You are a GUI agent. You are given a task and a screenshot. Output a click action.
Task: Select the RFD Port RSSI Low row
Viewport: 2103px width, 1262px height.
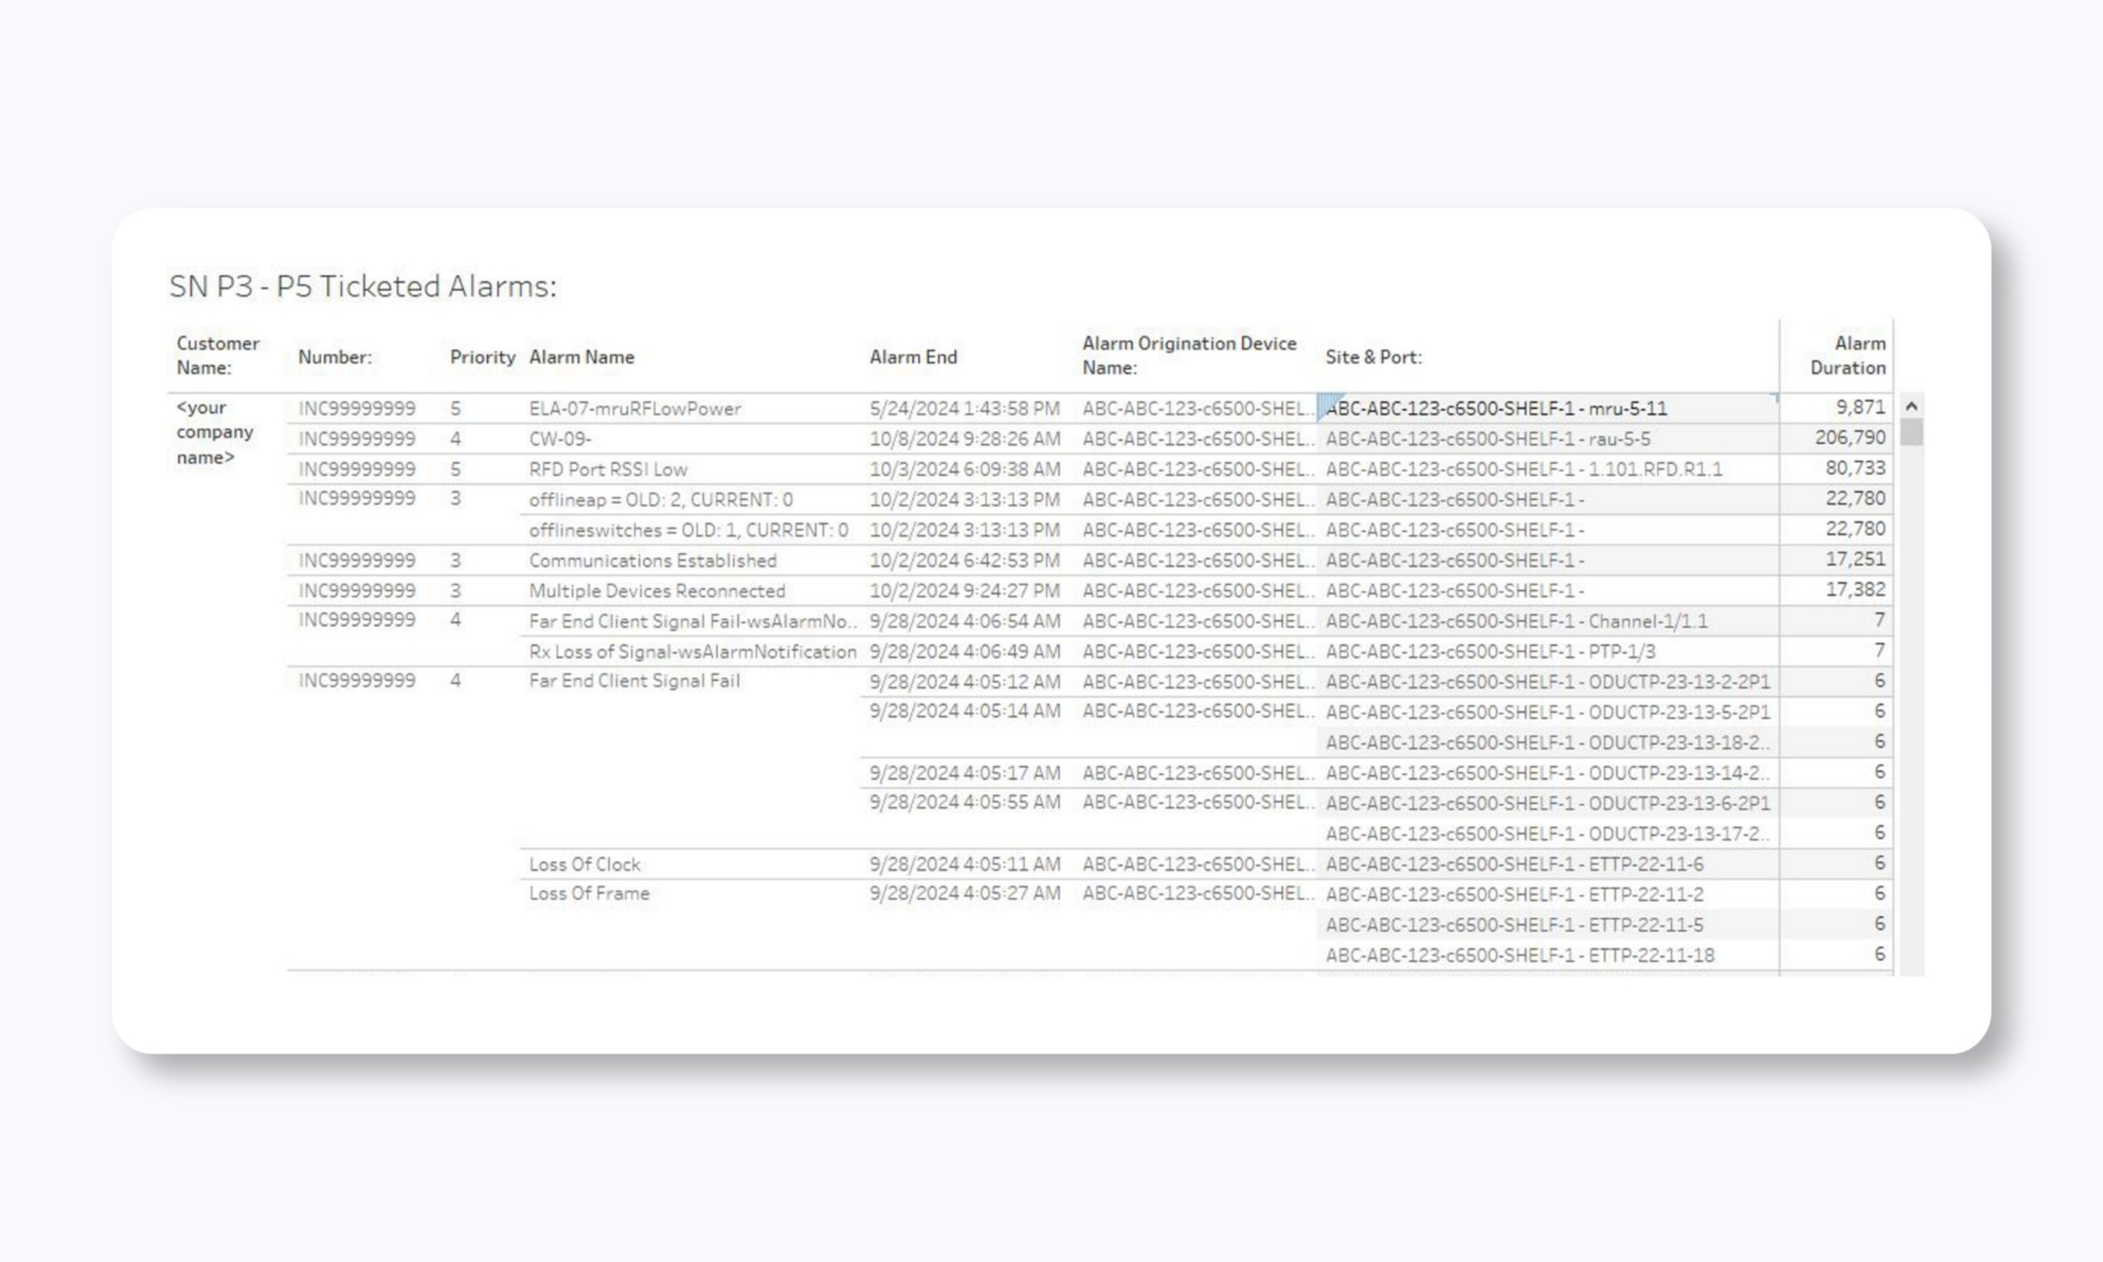[x=608, y=469]
